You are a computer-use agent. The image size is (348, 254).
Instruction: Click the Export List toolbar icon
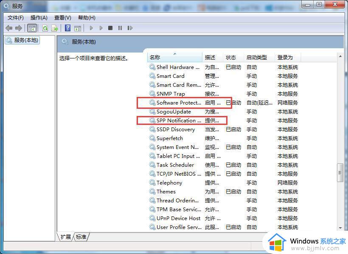(54, 28)
